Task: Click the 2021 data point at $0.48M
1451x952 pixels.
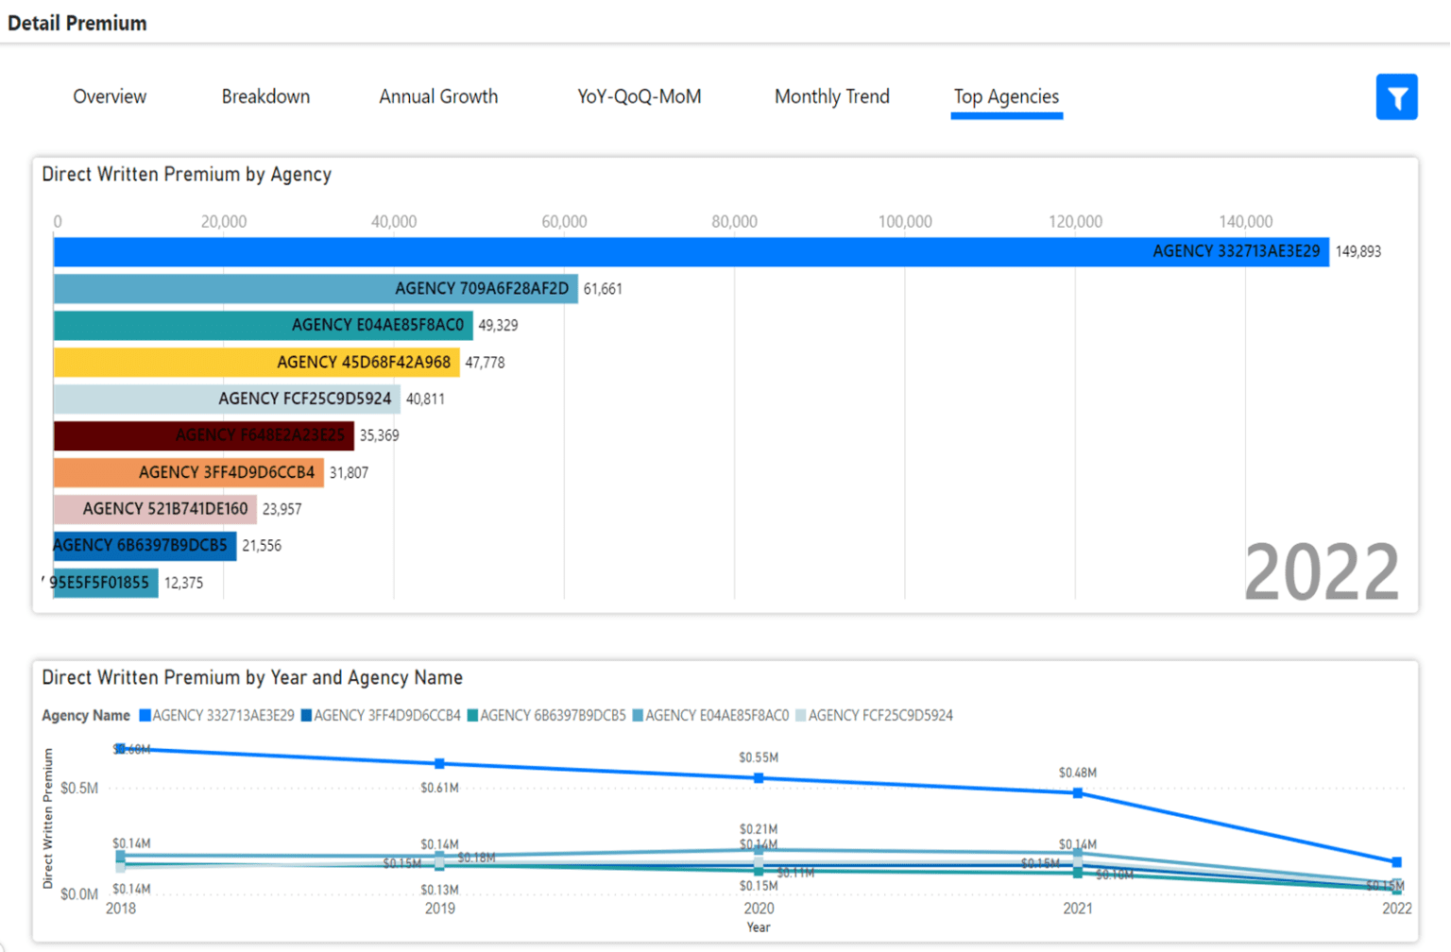Action: pyautogui.click(x=1078, y=793)
